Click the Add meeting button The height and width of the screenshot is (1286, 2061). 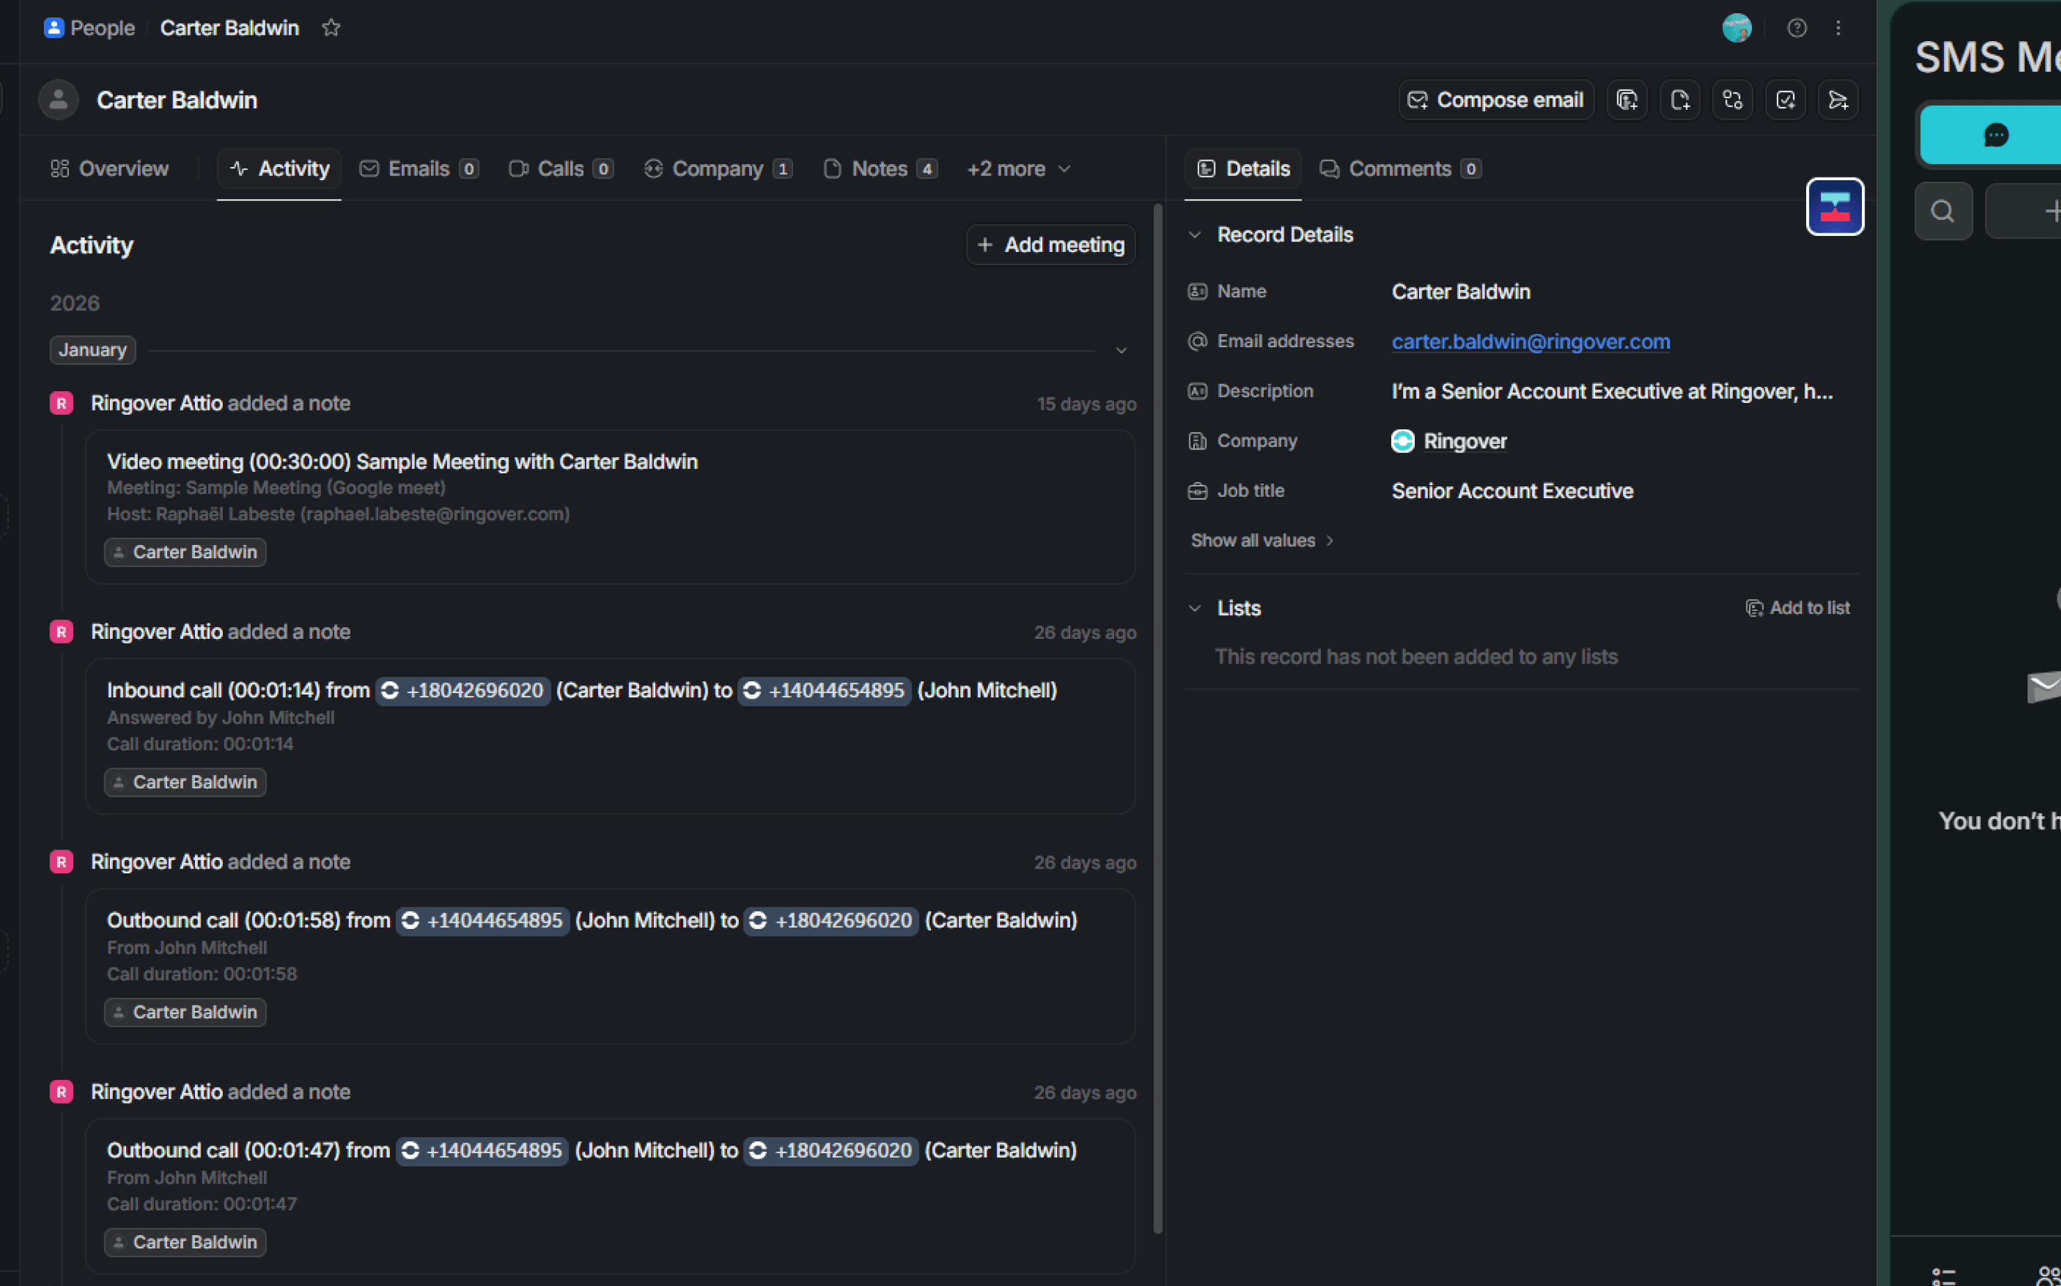click(x=1050, y=245)
